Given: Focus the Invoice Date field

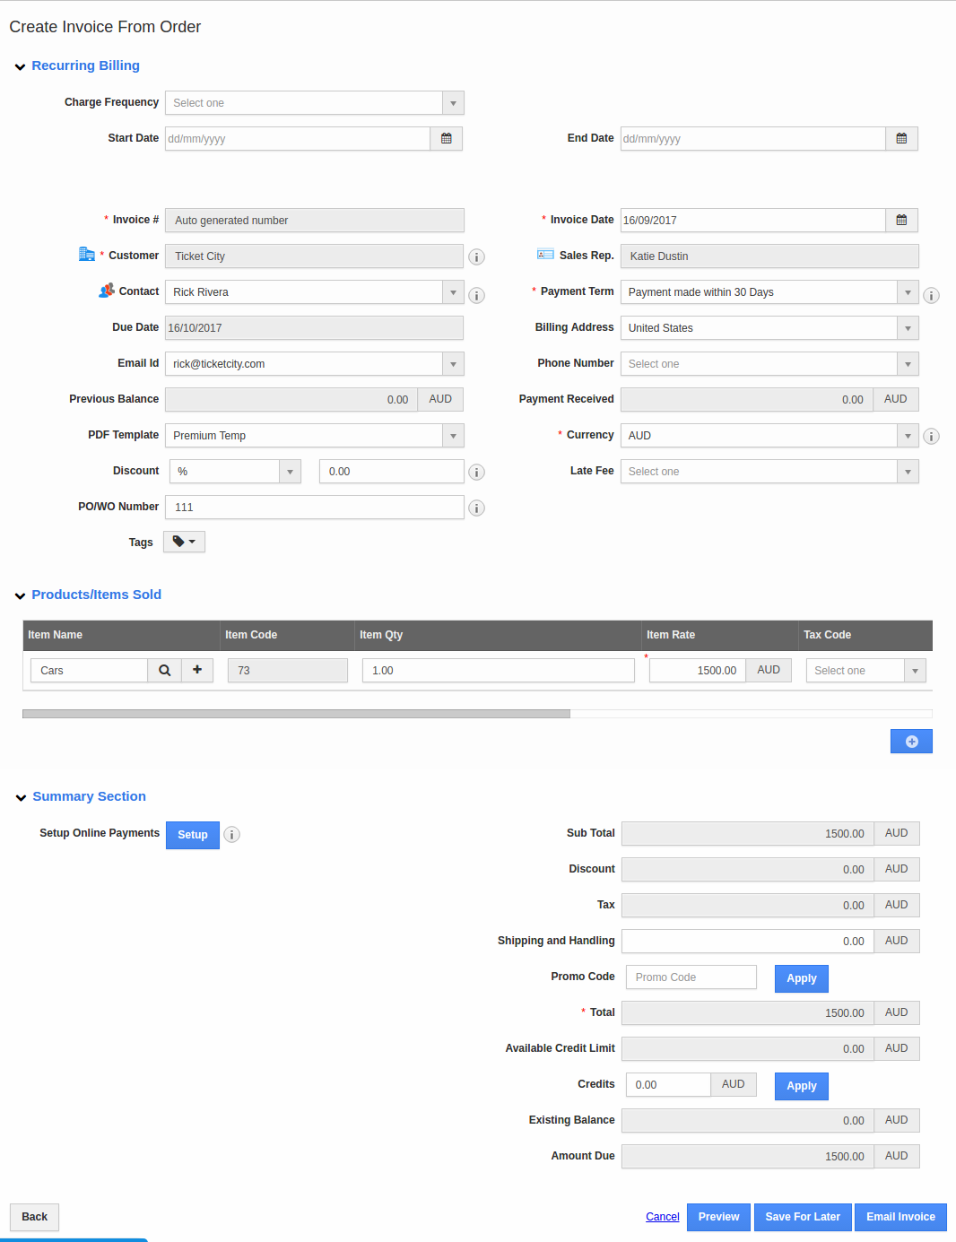Looking at the screenshot, I should [x=753, y=221].
